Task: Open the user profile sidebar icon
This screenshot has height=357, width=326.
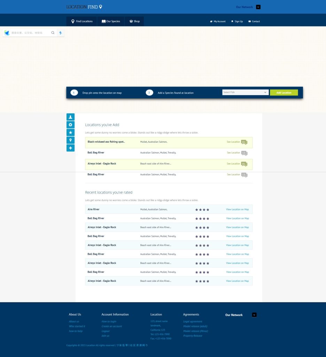Action: click(70, 117)
